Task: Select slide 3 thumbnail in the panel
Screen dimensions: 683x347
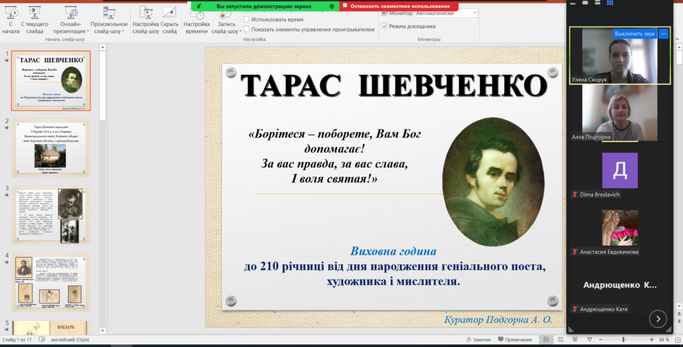Action: (51, 215)
